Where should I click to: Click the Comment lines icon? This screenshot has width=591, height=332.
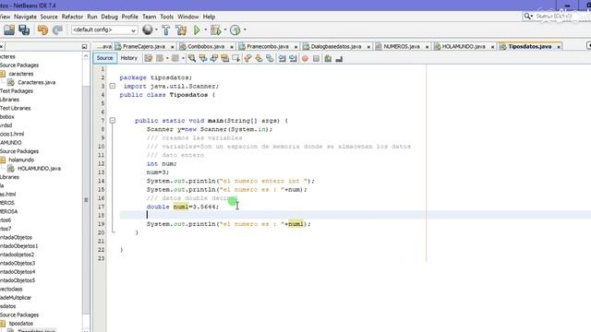pos(328,59)
